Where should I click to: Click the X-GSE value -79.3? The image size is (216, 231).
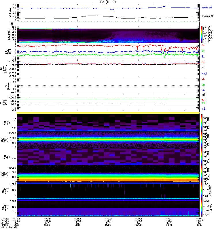[x=108, y=219]
